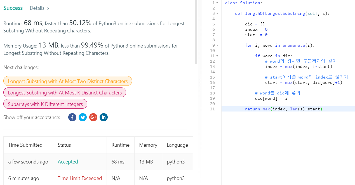Click the comment '# word가 위치한 부분까지의 길이'
Image resolution: width=355 pixels, height=185 pixels.
coord(301,61)
